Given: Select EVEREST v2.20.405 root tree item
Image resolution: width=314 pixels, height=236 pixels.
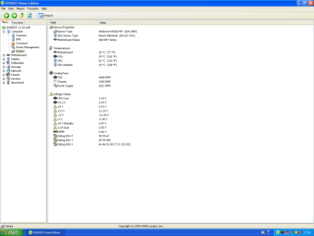Looking at the screenshot, I should click(19, 28).
